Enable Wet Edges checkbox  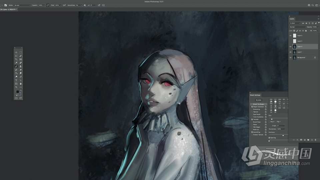pyautogui.click(x=252, y=127)
